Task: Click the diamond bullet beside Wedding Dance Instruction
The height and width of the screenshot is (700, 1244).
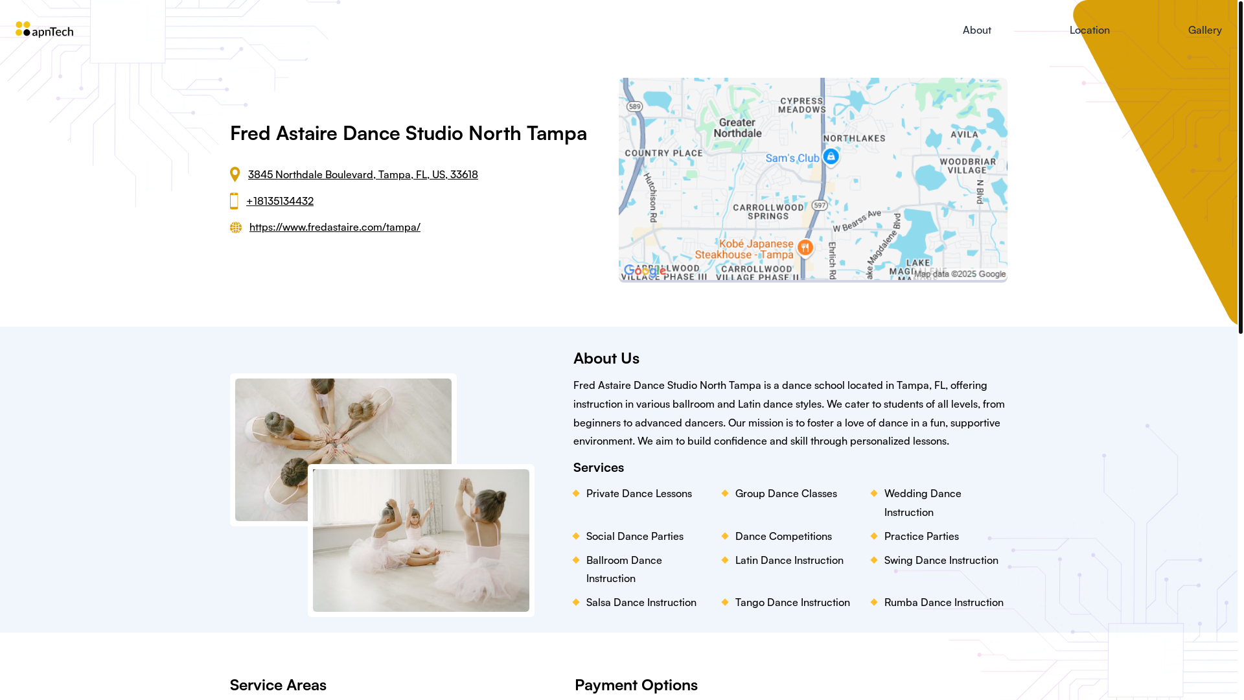Action: tap(874, 493)
